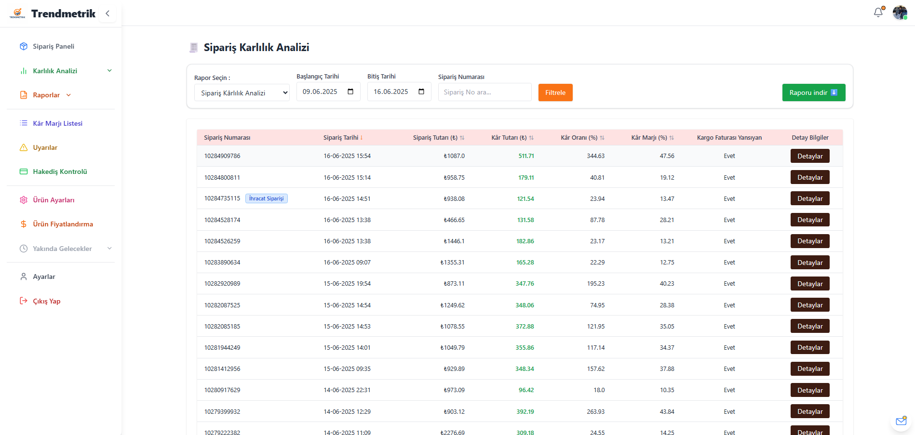Click the Sipariş Paneli cube icon
Viewport: 915px width, 435px height.
(x=24, y=46)
